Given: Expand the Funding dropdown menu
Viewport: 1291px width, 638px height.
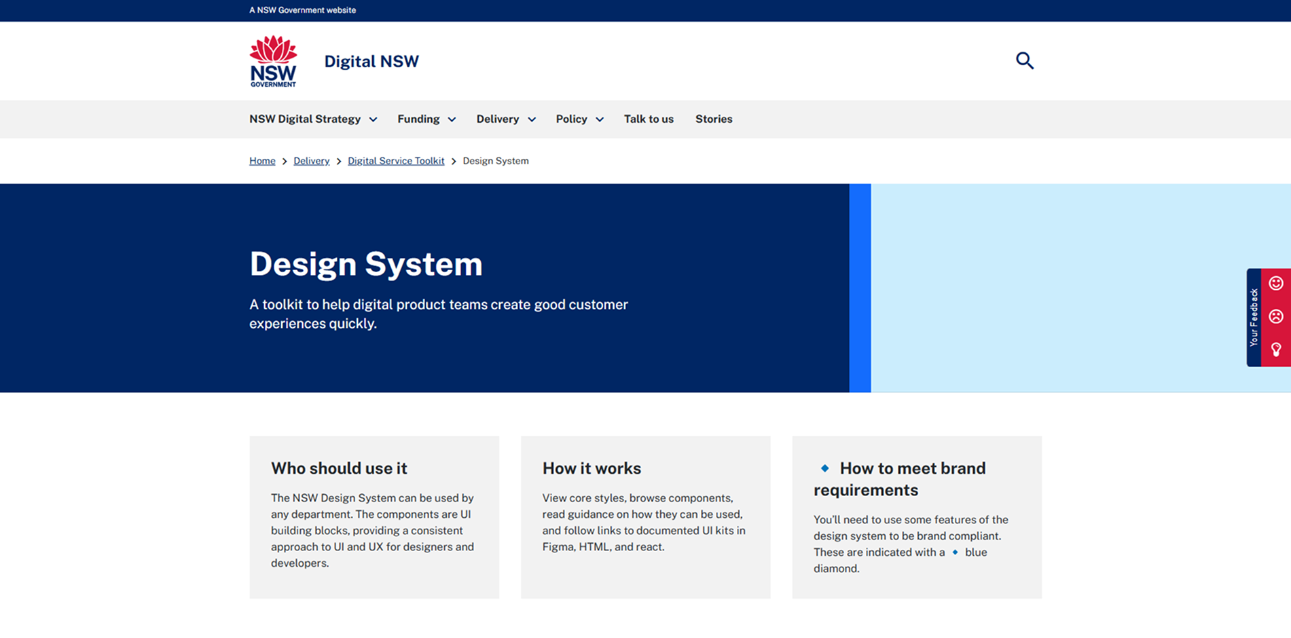Looking at the screenshot, I should 426,119.
